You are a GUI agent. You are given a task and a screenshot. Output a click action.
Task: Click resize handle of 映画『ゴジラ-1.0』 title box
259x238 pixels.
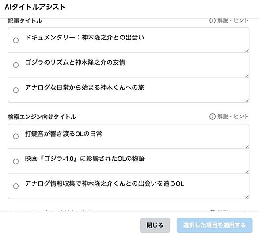(247, 172)
